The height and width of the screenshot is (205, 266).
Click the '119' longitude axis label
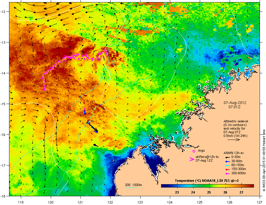pos(21,202)
